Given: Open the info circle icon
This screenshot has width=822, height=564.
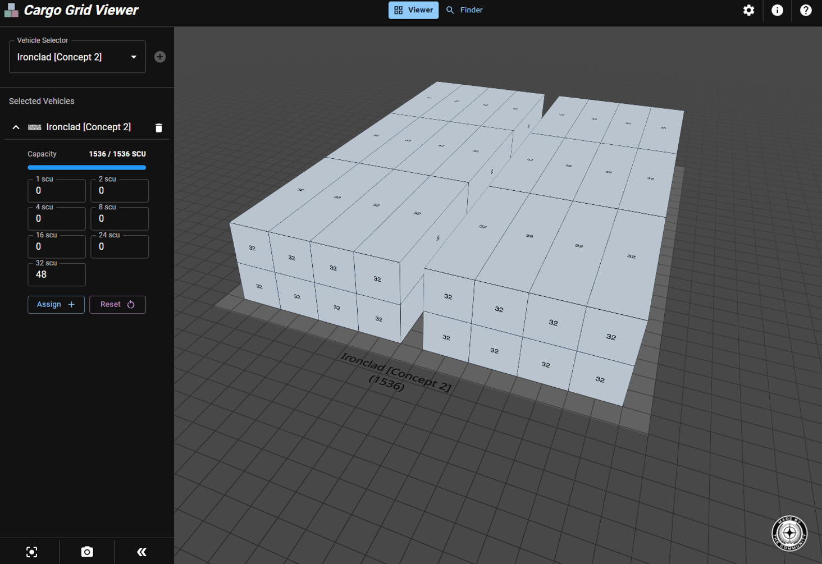Looking at the screenshot, I should tap(777, 10).
